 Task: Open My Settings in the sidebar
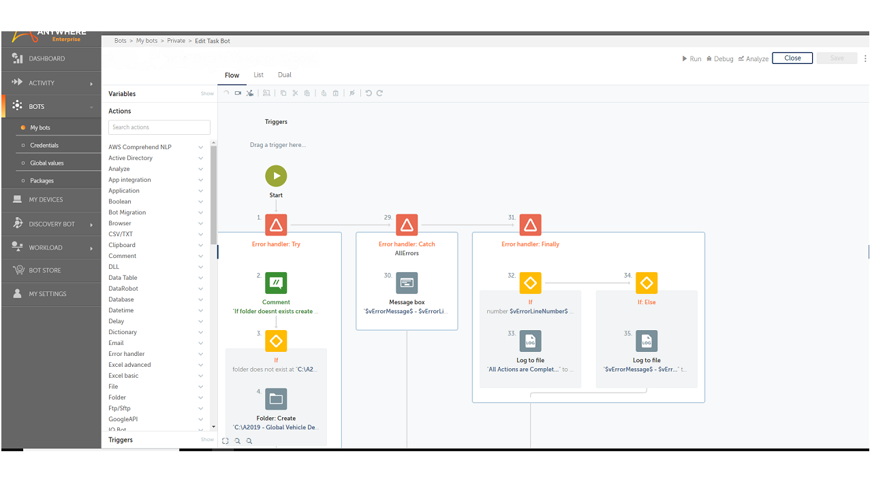pyautogui.click(x=51, y=294)
